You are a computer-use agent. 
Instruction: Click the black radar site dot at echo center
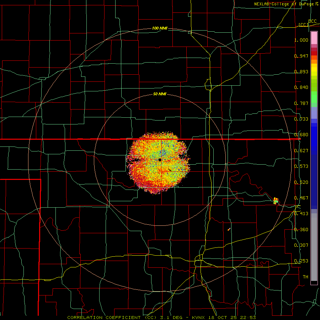coord(160,160)
